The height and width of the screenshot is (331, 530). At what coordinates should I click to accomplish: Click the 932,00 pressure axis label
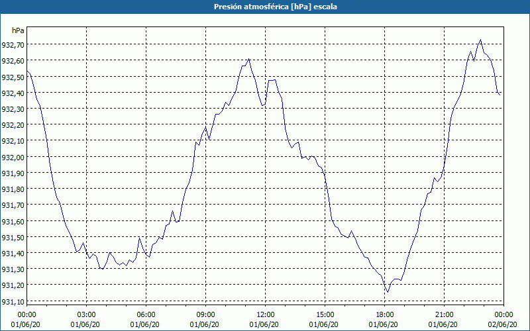point(13,157)
